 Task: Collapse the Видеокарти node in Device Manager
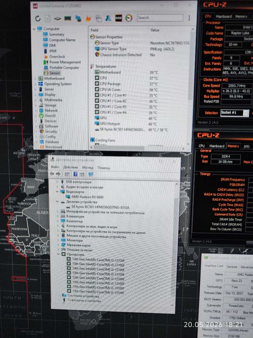tap(57, 191)
